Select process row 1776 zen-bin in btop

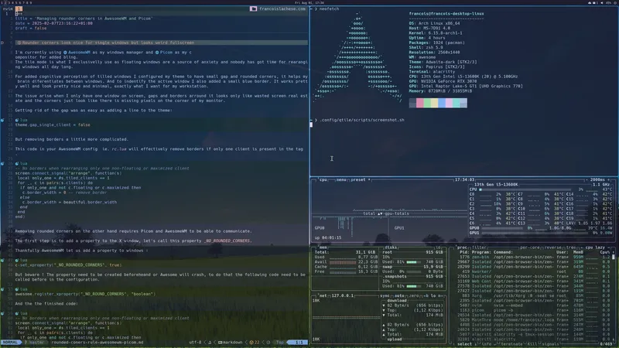[x=533, y=257]
